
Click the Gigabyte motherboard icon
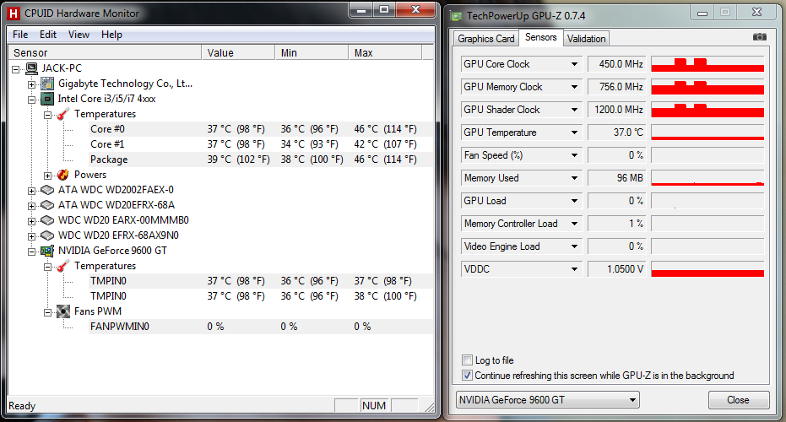pyautogui.click(x=47, y=84)
